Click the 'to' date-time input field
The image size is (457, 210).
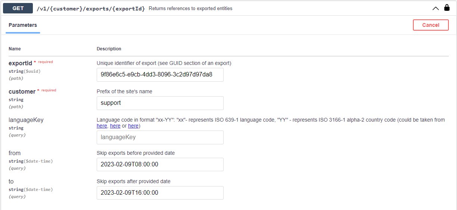(x=160, y=193)
